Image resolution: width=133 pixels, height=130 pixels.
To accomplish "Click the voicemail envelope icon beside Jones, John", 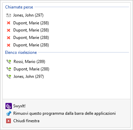I will click(9, 15).
